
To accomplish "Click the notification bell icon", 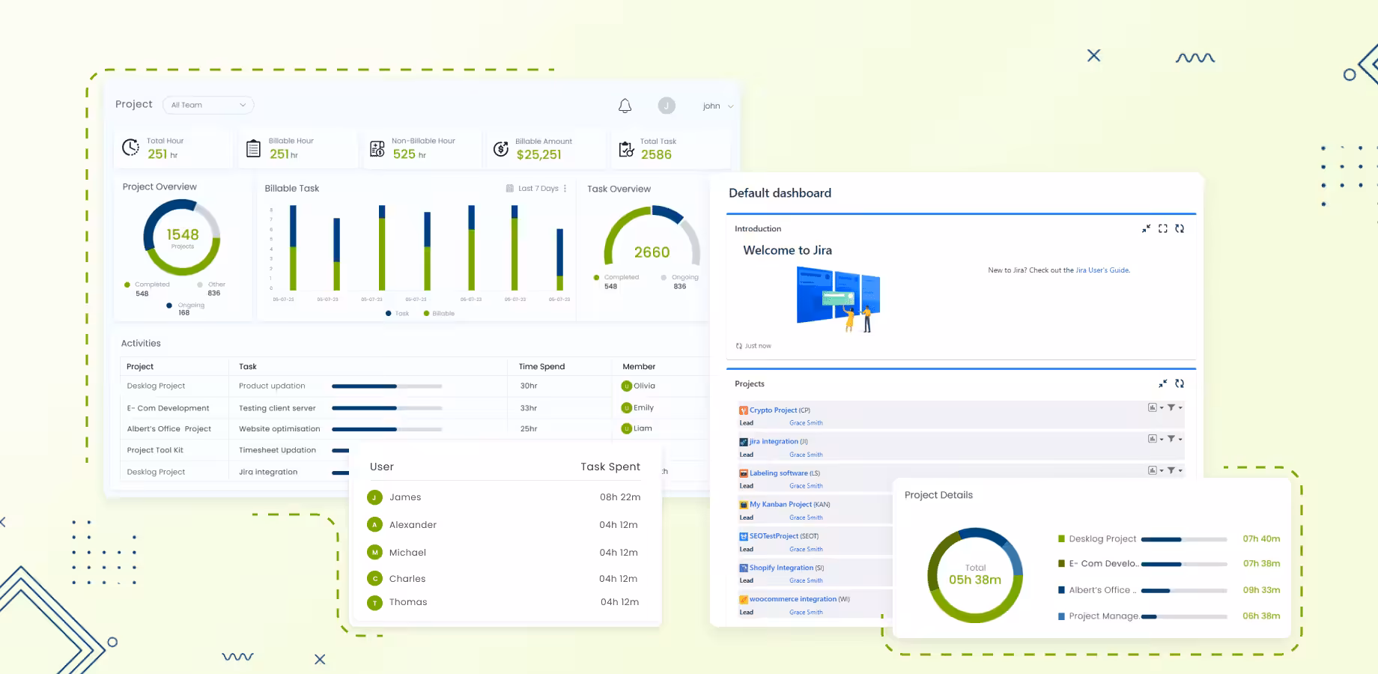I will click(625, 106).
